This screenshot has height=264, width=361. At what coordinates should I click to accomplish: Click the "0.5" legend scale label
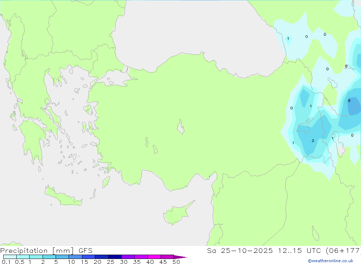tap(19, 262)
